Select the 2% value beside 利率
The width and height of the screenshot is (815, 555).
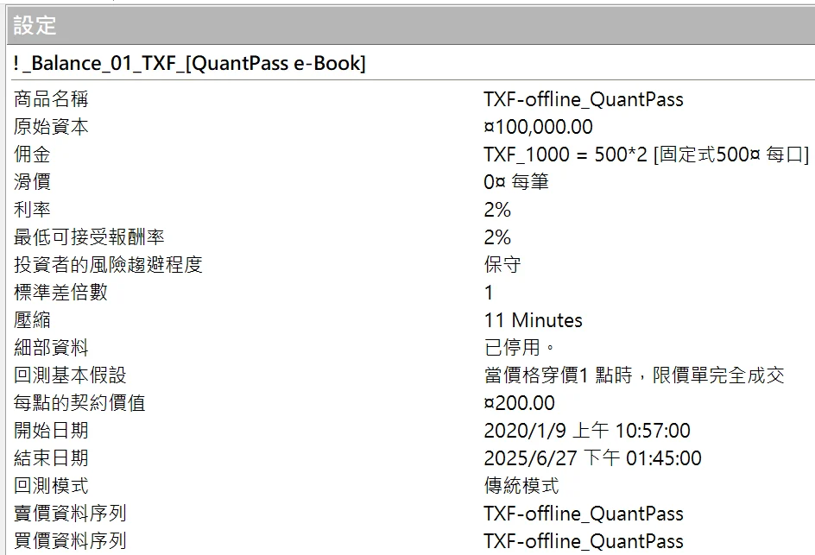(x=497, y=210)
